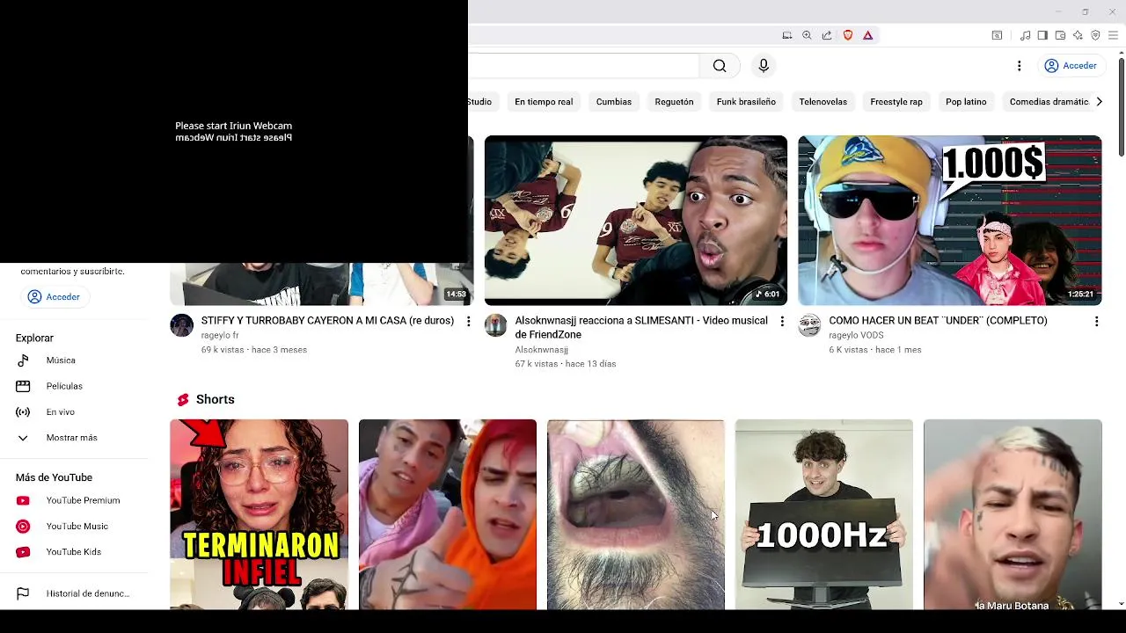Screen dimensions: 1126x633
Task: Click the page vertical scrollbar thumb
Action: (1121, 107)
